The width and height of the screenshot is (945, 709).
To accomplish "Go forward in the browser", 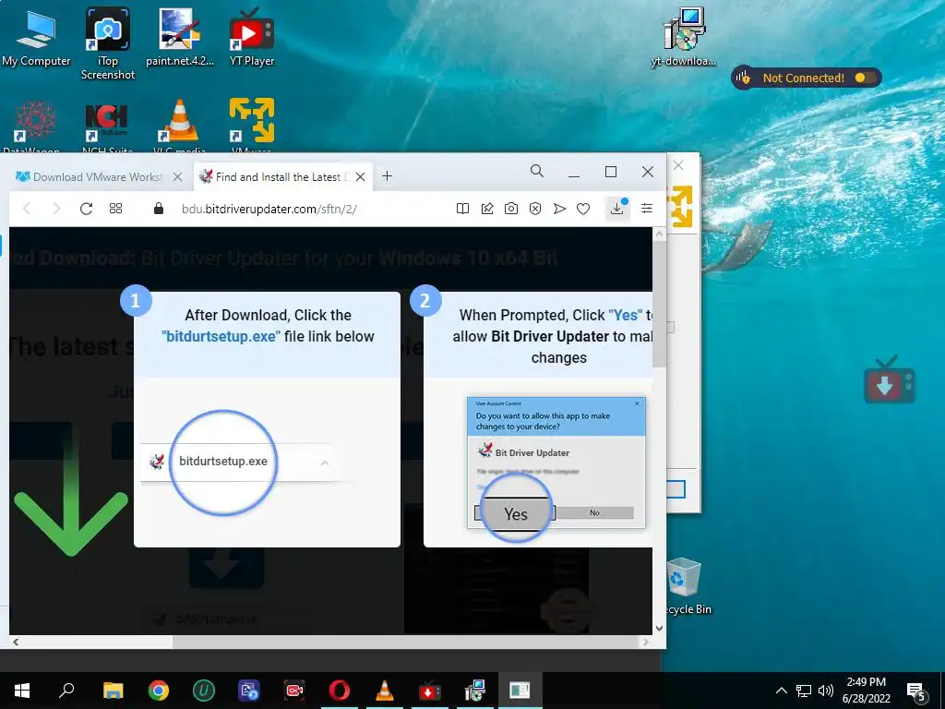I will pos(56,209).
